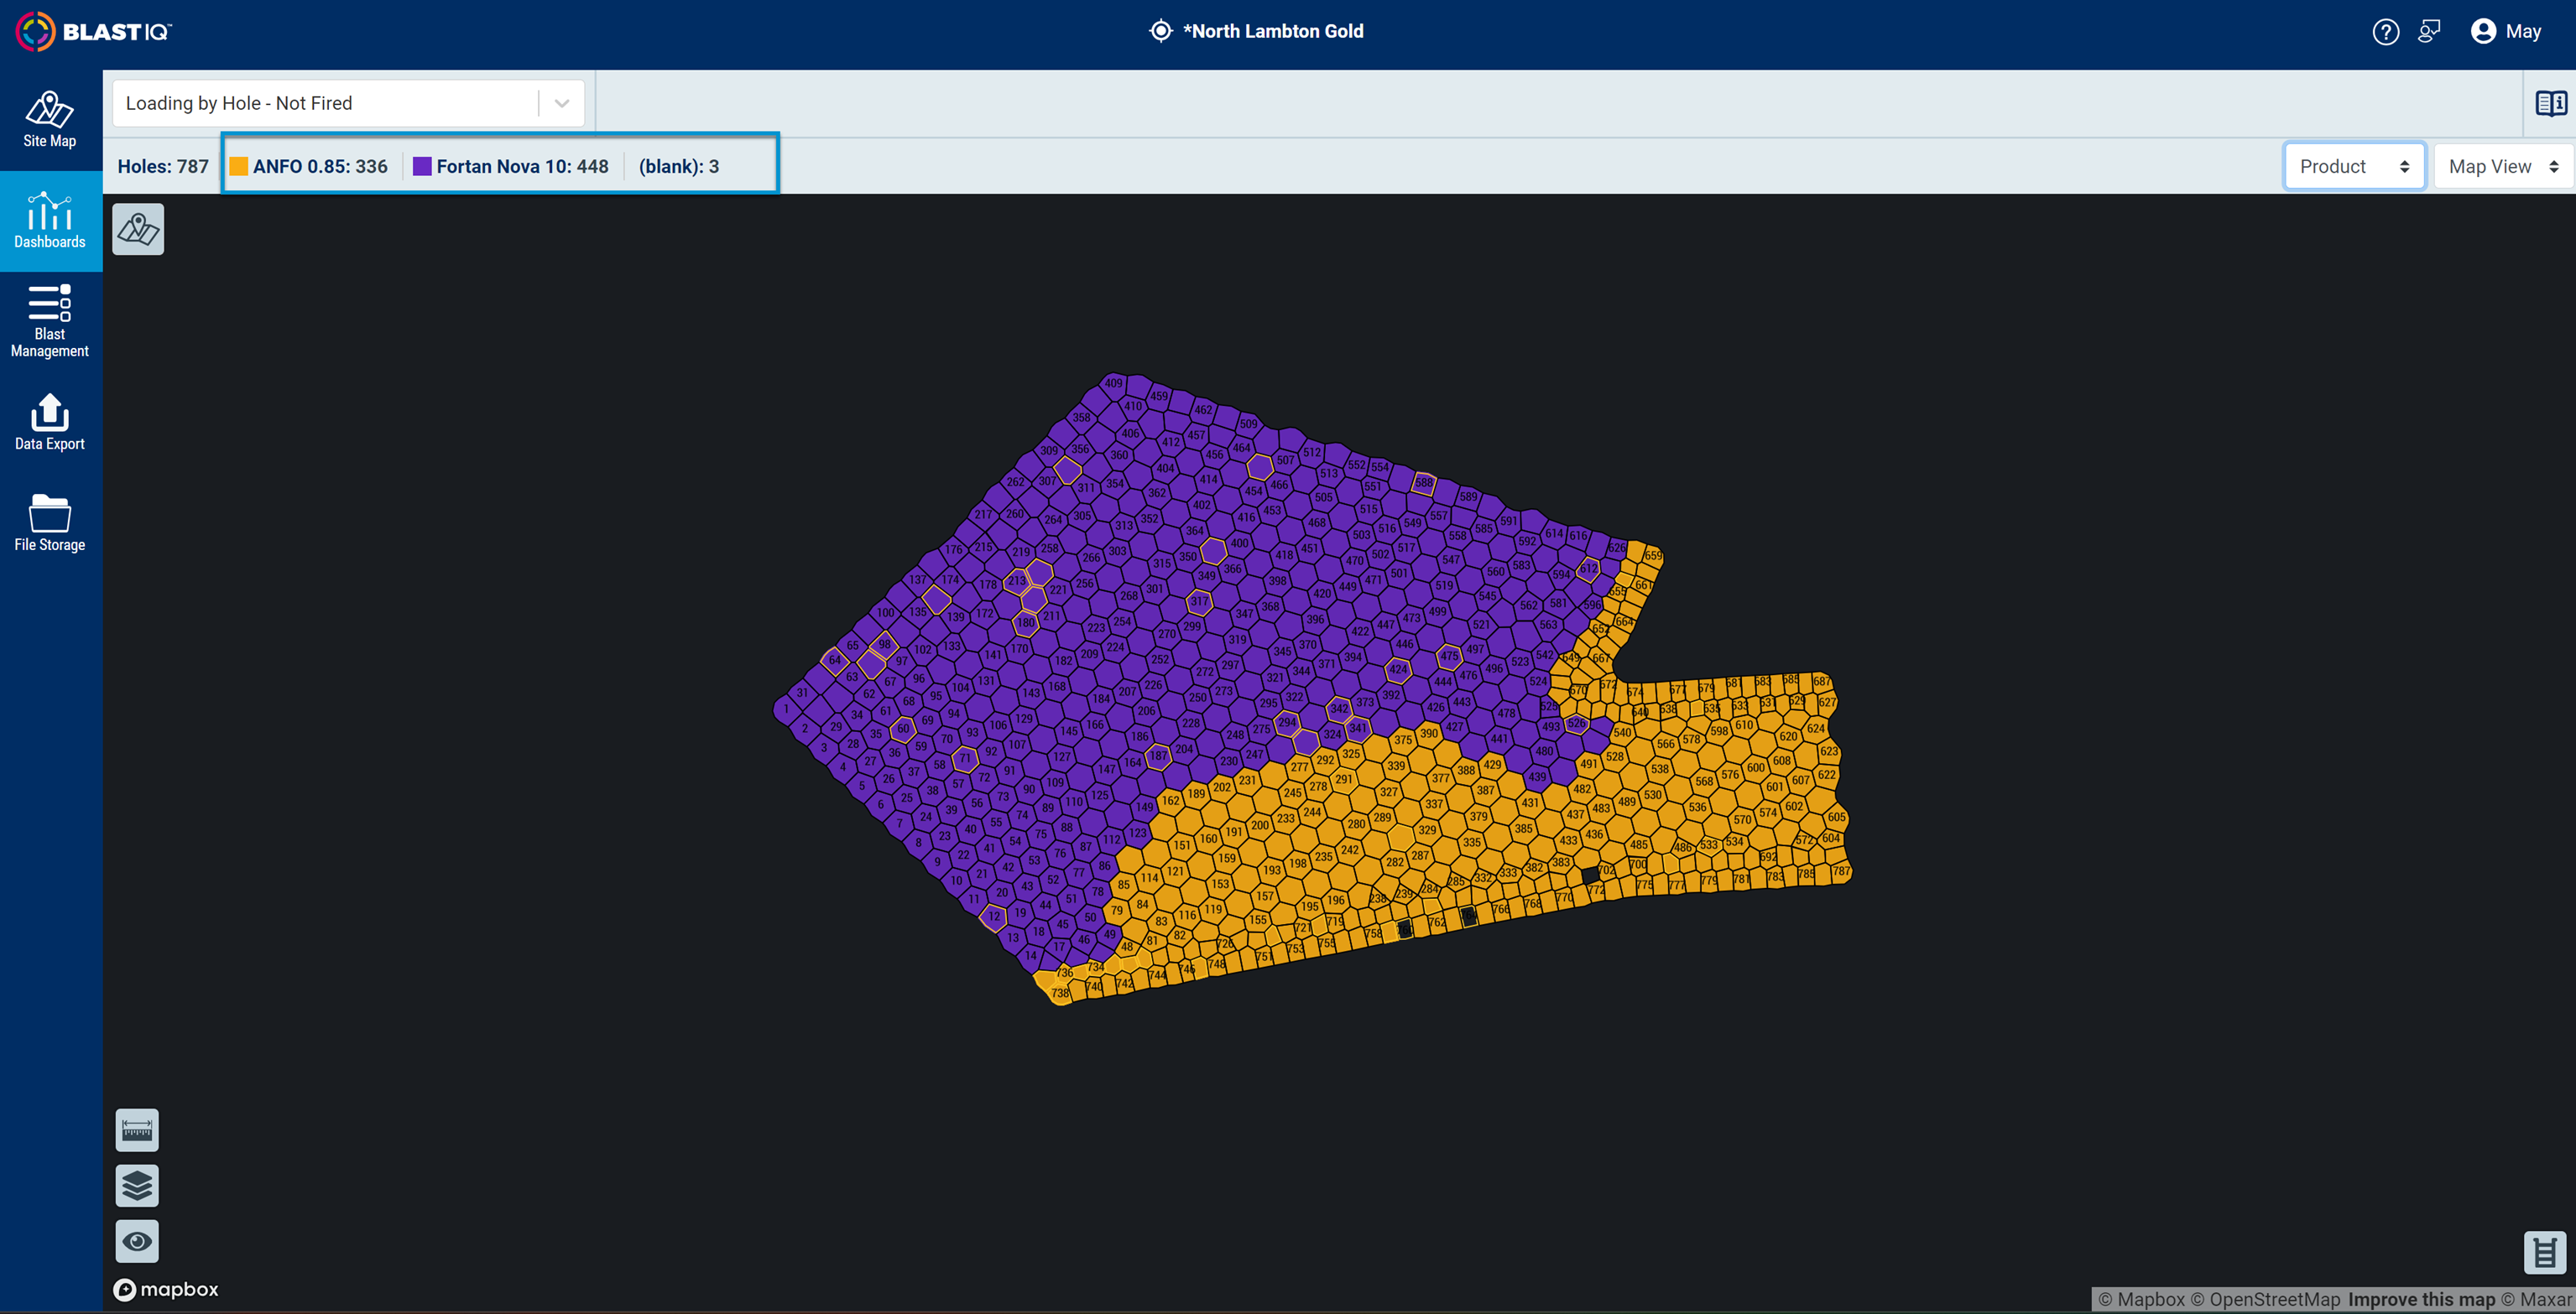2576x1314 pixels.
Task: Click the mapbox logo
Action: [x=166, y=1289]
